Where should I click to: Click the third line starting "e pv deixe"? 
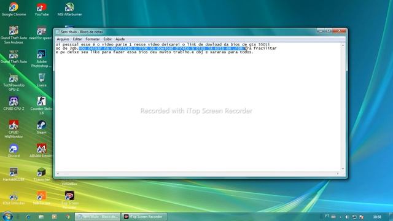click(154, 52)
